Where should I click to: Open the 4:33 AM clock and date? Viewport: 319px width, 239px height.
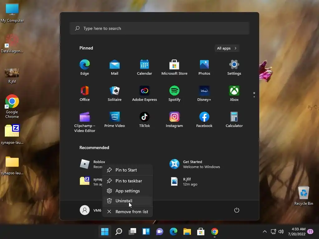click(x=297, y=232)
